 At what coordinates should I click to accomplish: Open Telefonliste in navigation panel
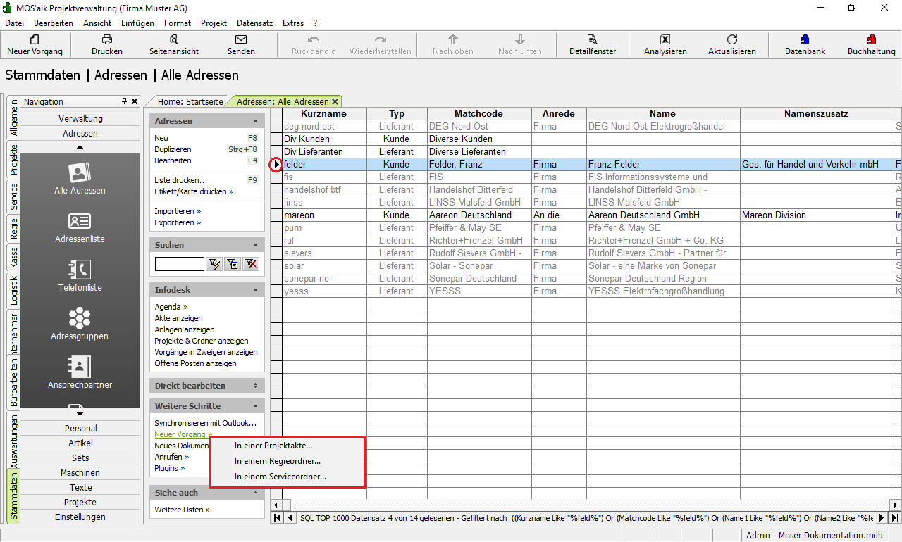tap(80, 275)
